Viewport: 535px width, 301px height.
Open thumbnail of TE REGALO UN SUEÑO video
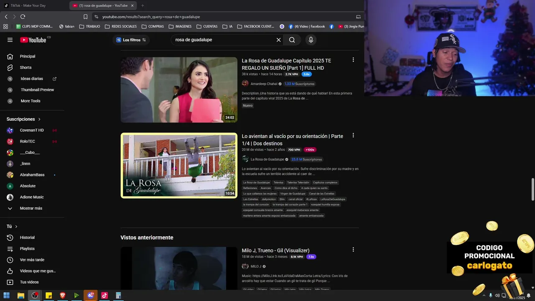pos(179,90)
